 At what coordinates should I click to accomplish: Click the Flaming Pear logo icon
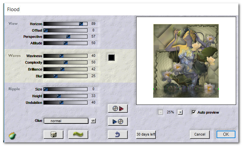13,135
